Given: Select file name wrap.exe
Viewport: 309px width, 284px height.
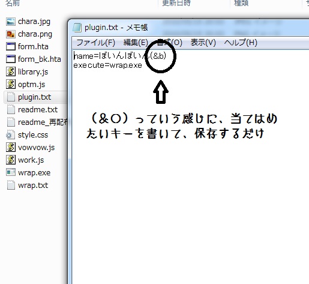Looking at the screenshot, I should click(x=34, y=172).
